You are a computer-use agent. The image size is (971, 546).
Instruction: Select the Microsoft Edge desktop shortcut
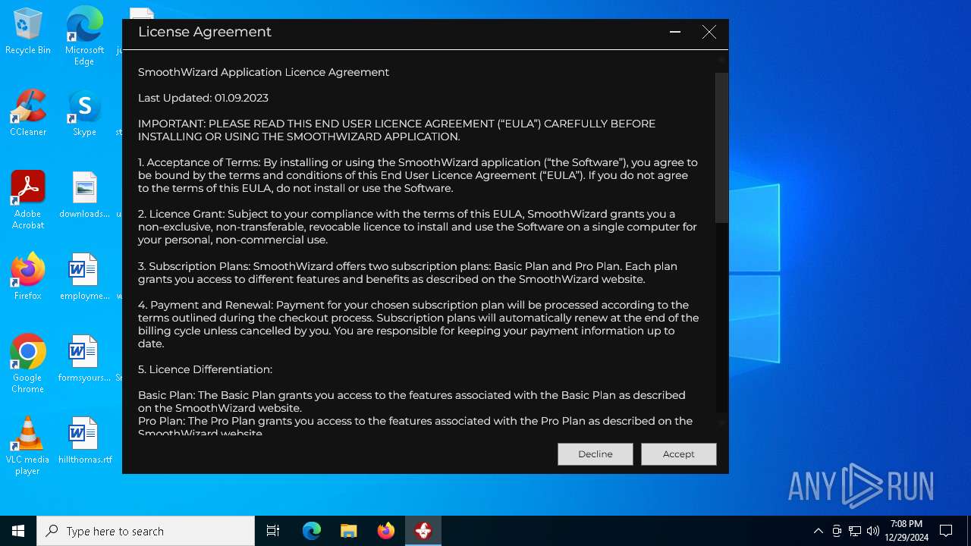click(x=84, y=36)
